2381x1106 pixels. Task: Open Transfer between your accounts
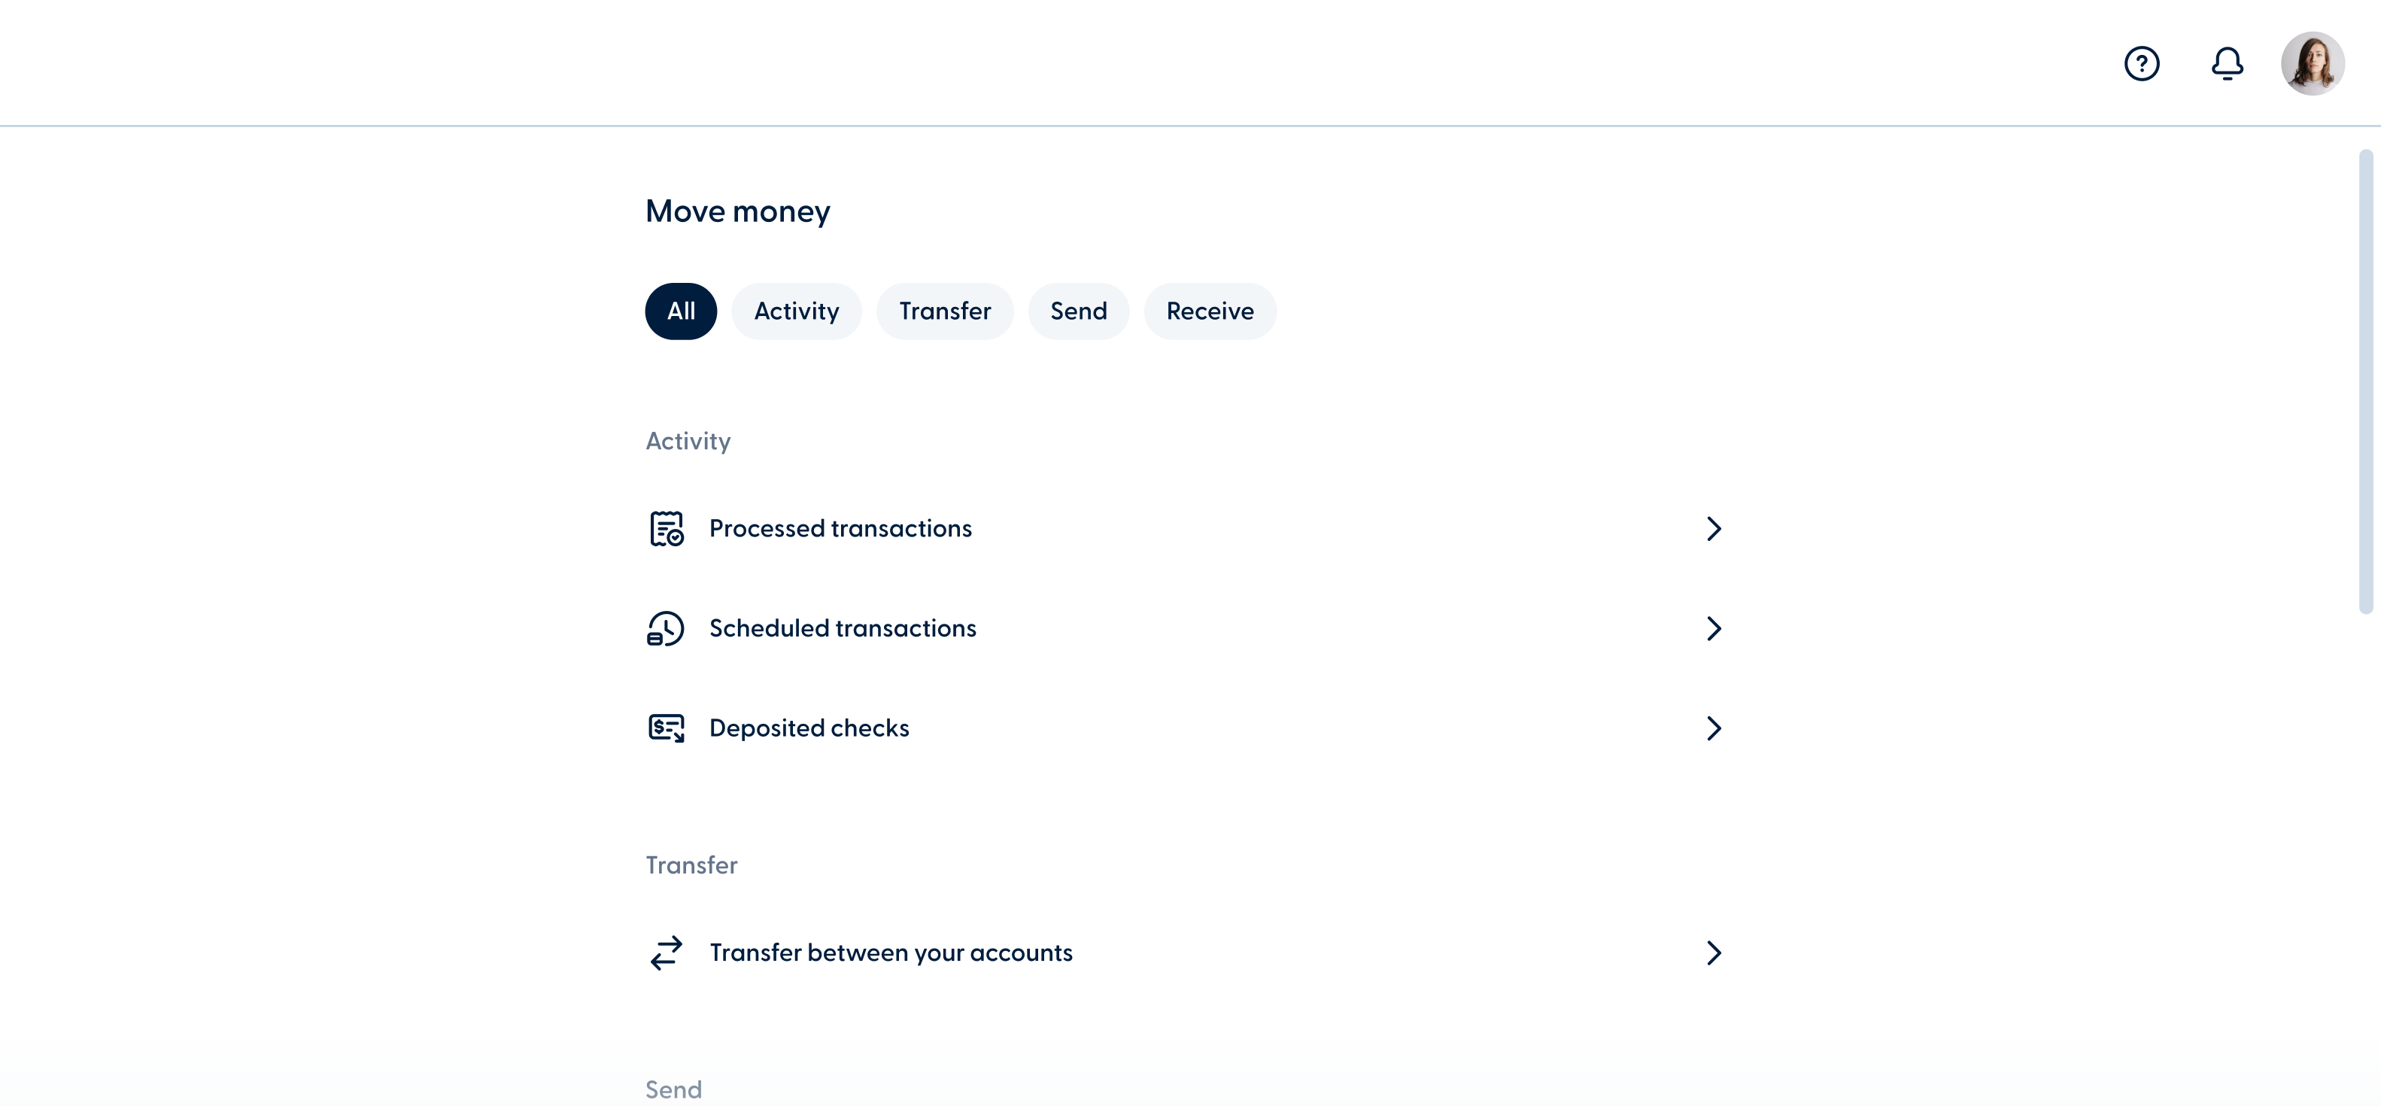[1186, 953]
